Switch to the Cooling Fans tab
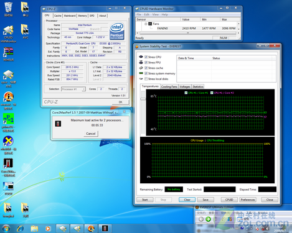This screenshot has height=233, width=292. point(169,86)
